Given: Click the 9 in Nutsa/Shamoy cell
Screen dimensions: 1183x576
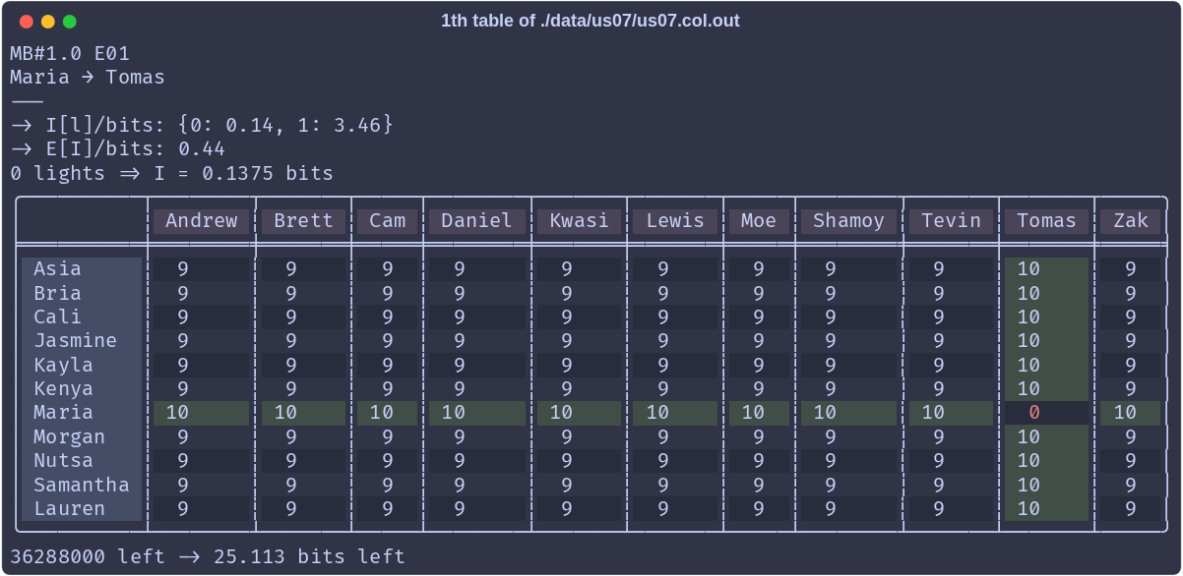Looking at the screenshot, I should 831,461.
